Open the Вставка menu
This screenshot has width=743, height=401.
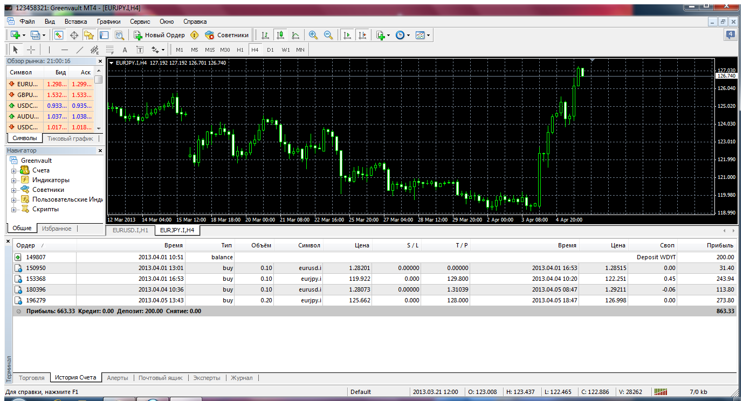pos(75,22)
